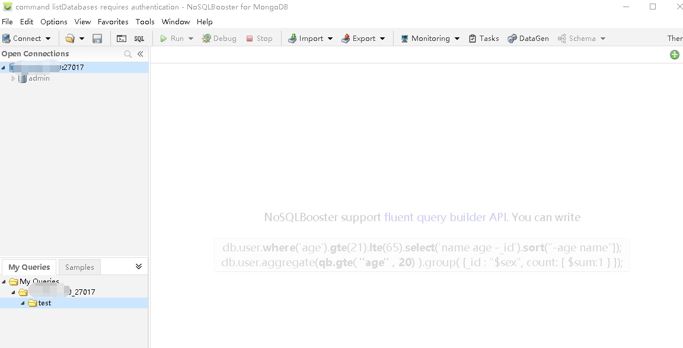Expand the Schema dropdown arrow
This screenshot has height=348, width=683.
(x=603, y=39)
